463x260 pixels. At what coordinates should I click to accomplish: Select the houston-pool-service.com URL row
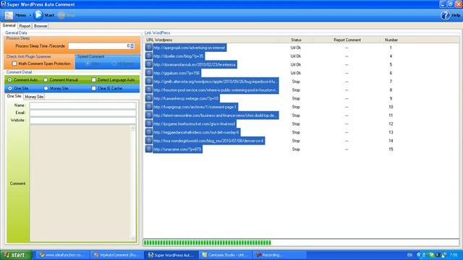216,90
